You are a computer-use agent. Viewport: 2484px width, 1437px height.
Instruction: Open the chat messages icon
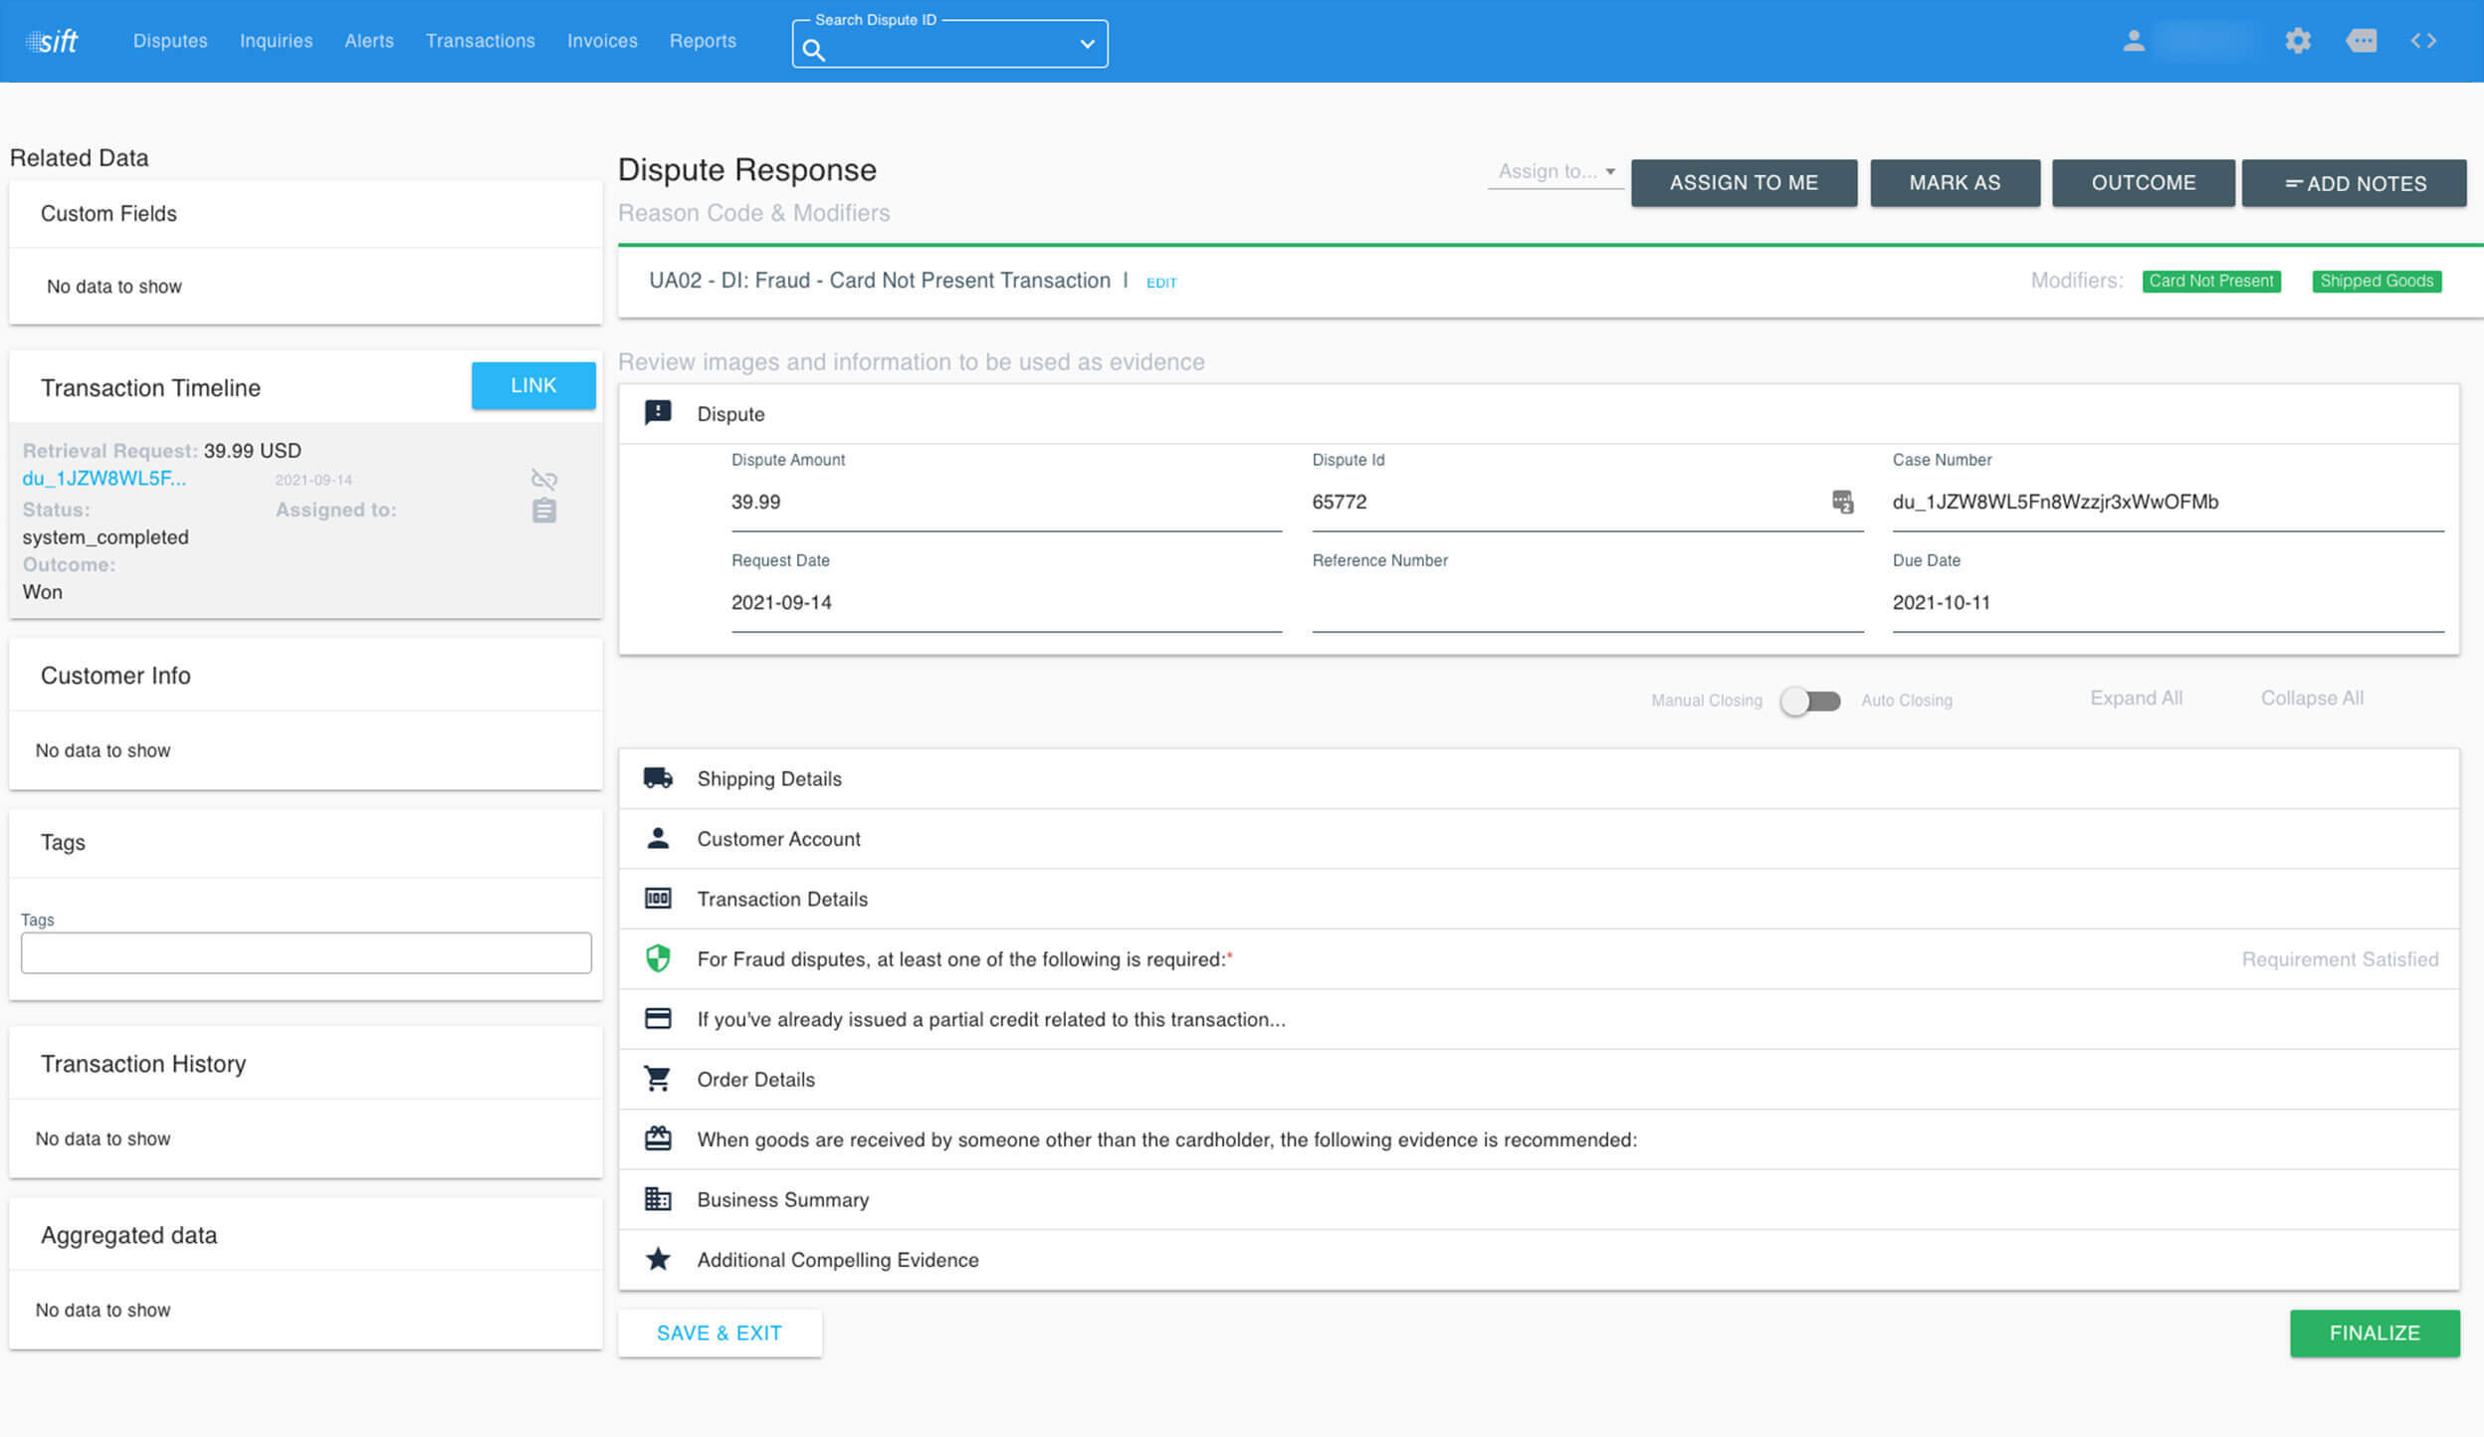click(2361, 41)
